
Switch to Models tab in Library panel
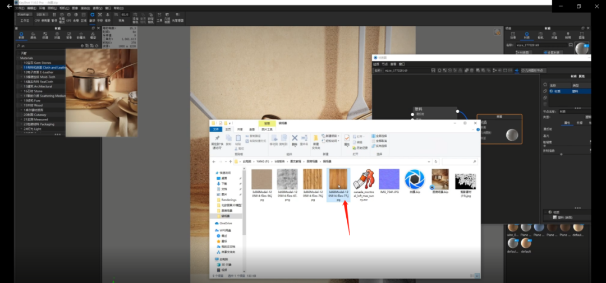(93, 35)
